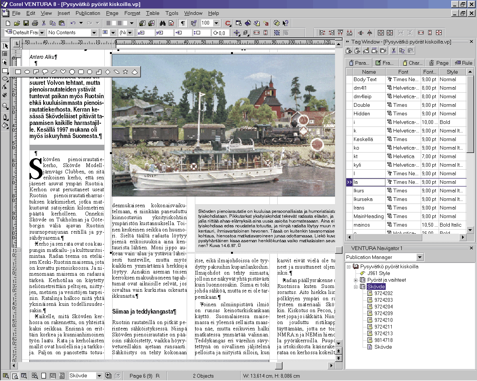Open the Publication Manager dropdown in Navigator
Screen dimensions: 477x381
tap(420, 257)
